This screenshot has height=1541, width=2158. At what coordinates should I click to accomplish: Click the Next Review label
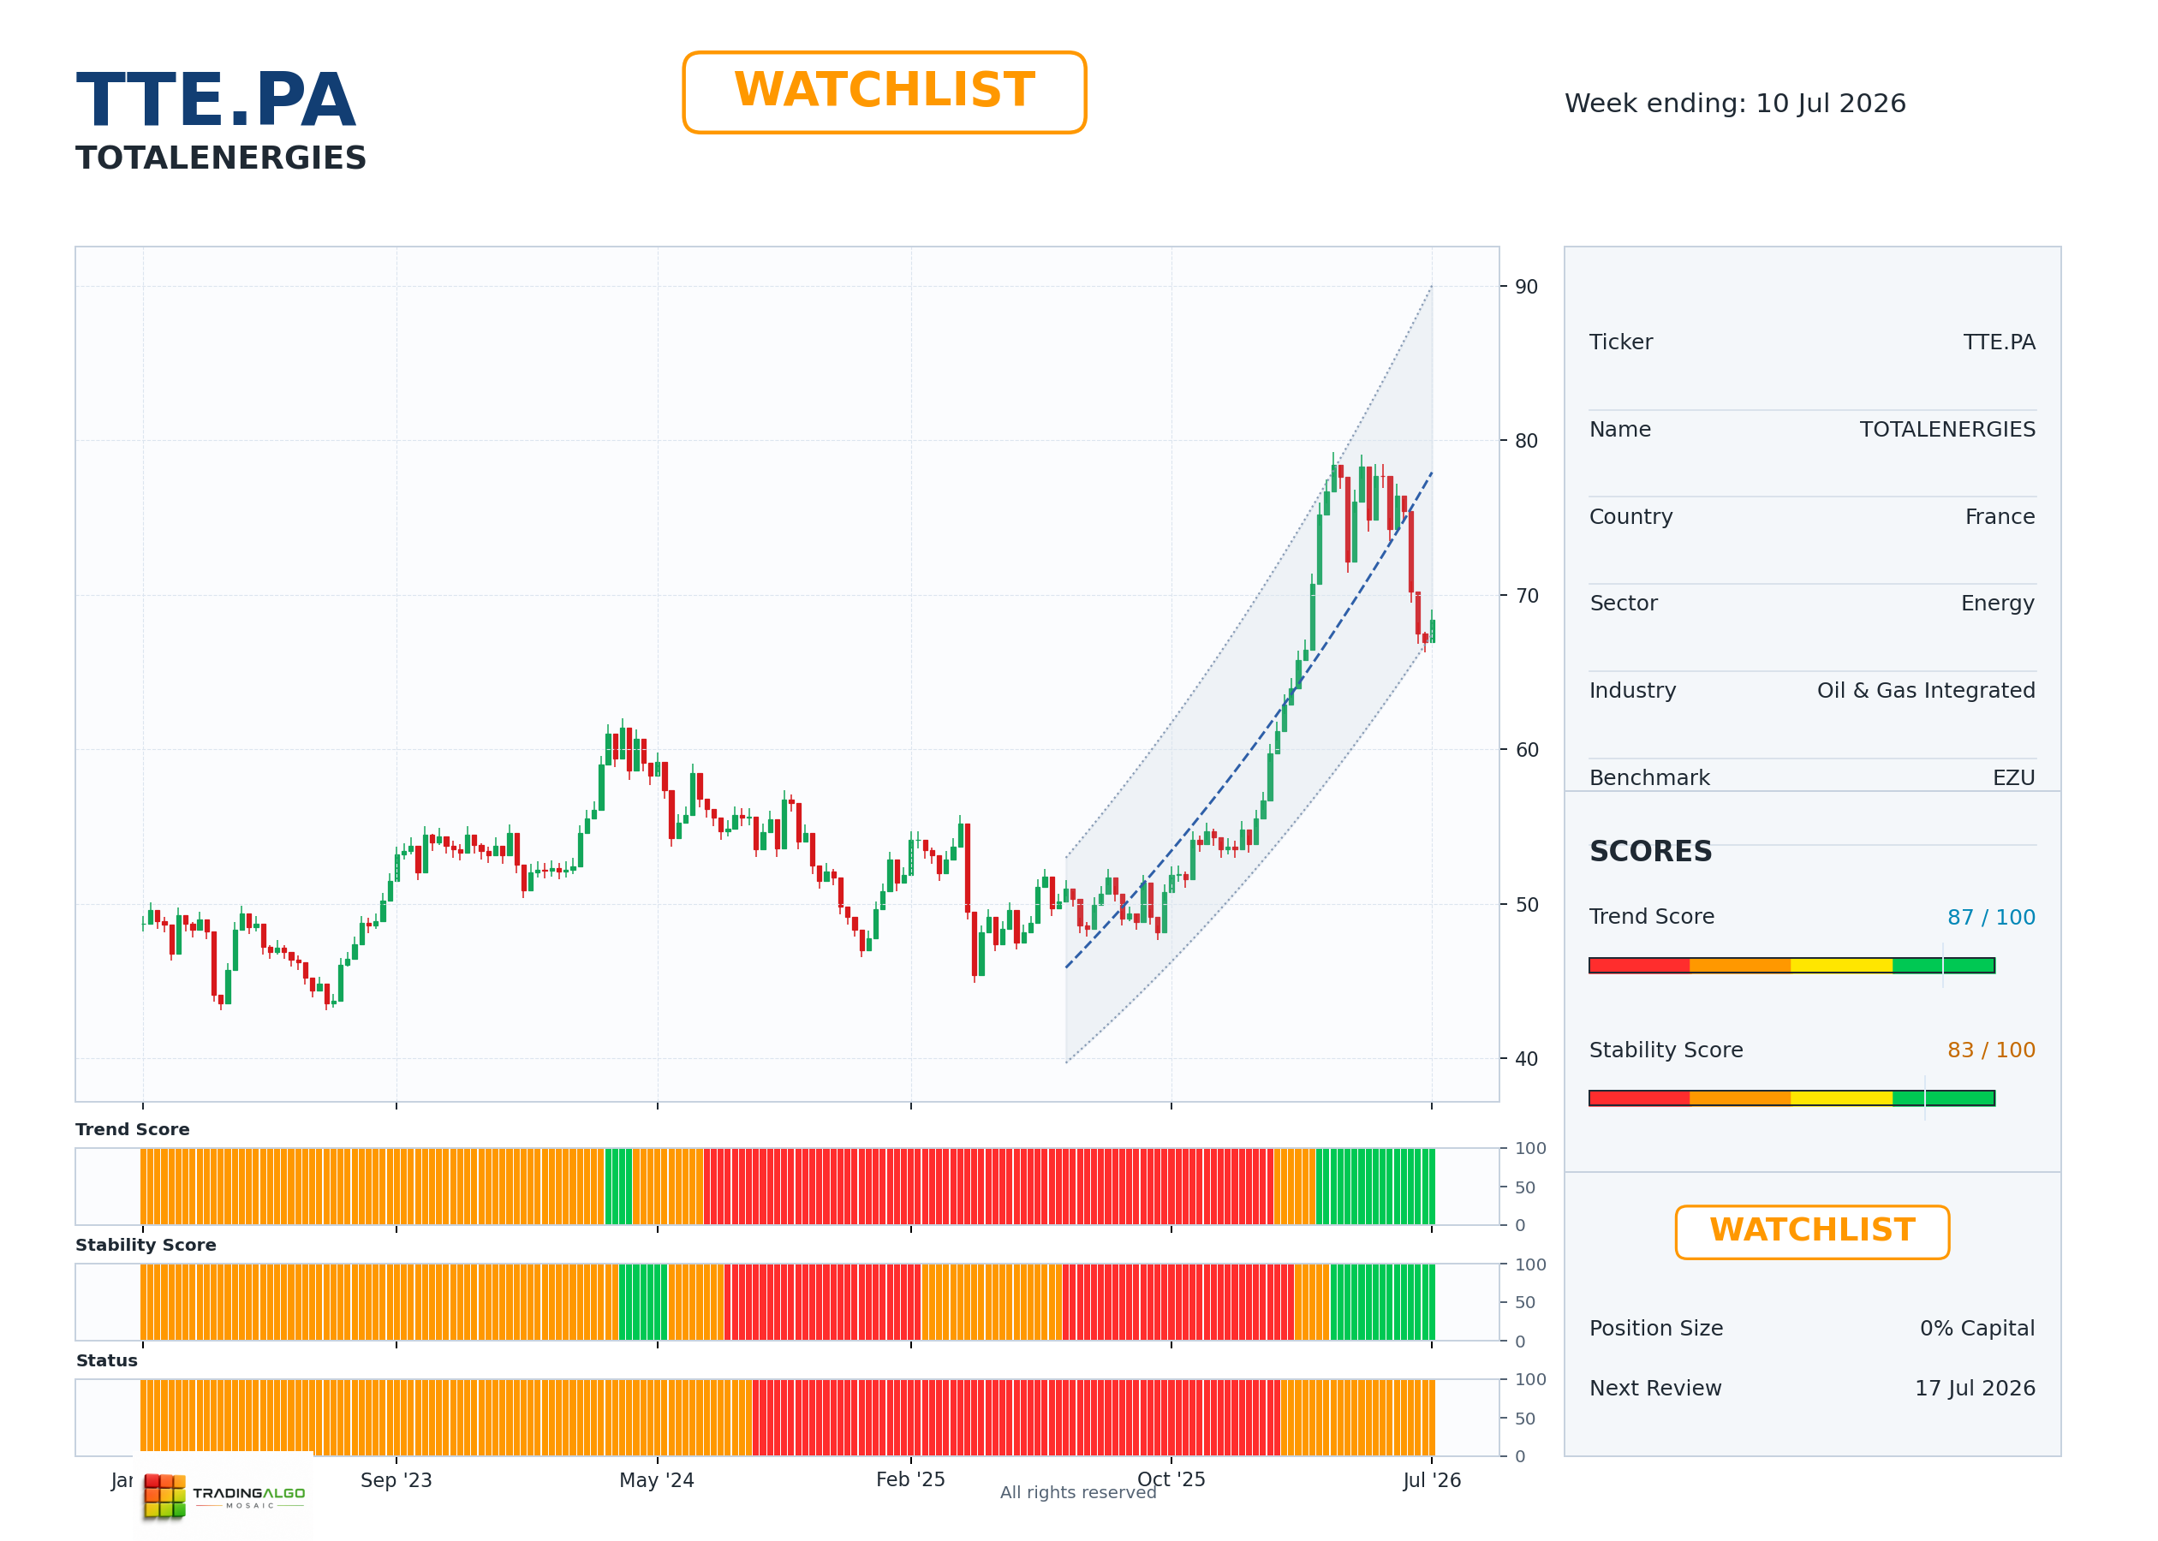(1655, 1389)
